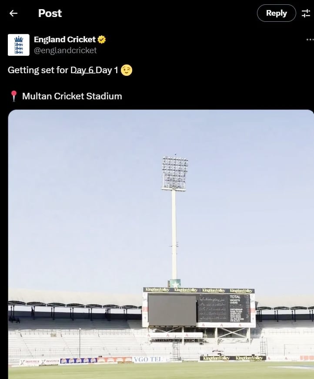Screen dimensions: 314x379
Task: Select the "Getting set for" post text
Action: [38, 70]
